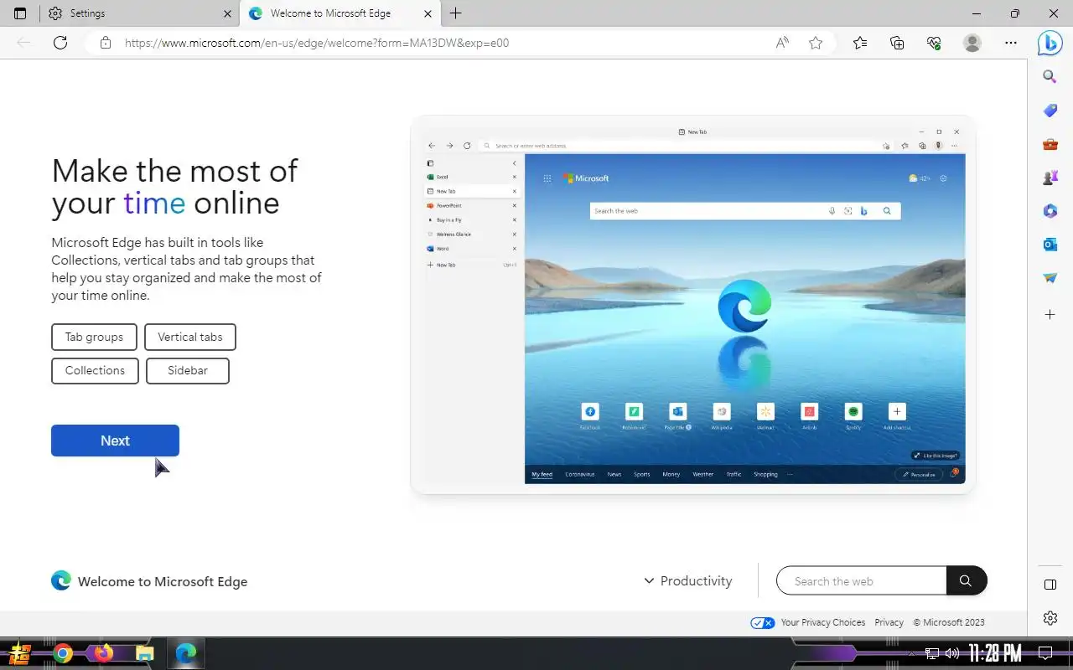The image size is (1073, 670).
Task: Launch Firefox from taskbar
Action: tap(103, 653)
